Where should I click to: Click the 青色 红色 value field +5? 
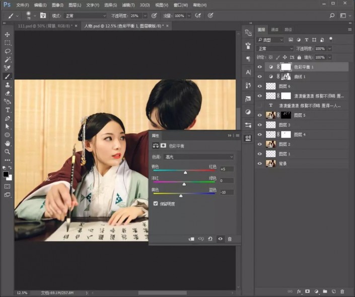tap(227, 169)
